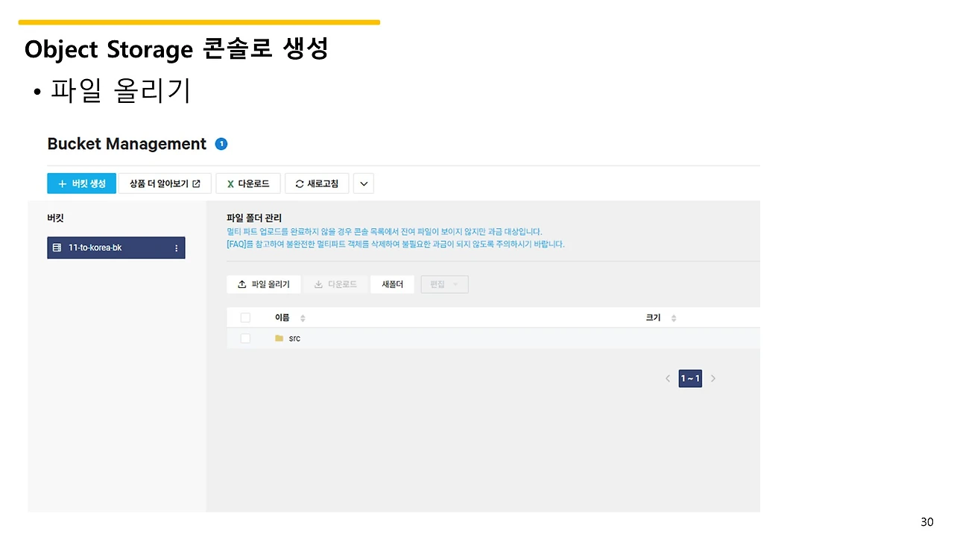The width and height of the screenshot is (954, 537).
Task: Click the next page arrow in pagination
Action: 713,378
